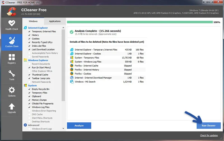Viewport: 224px width, 141px height.
Task: Open the Check for updates link
Action: (209, 135)
